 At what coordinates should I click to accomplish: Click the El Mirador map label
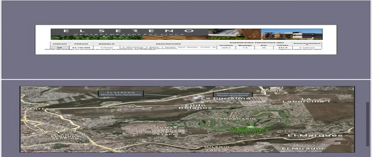pyautogui.click(x=303, y=148)
